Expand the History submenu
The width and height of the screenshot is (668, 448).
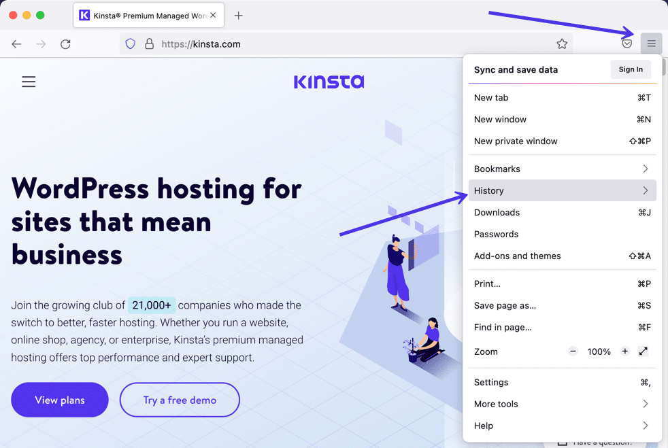tap(562, 190)
